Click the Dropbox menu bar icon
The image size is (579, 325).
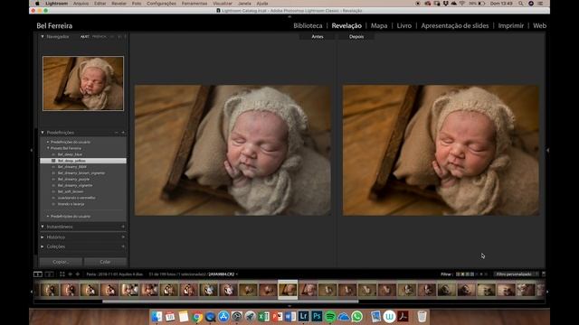[x=446, y=4]
